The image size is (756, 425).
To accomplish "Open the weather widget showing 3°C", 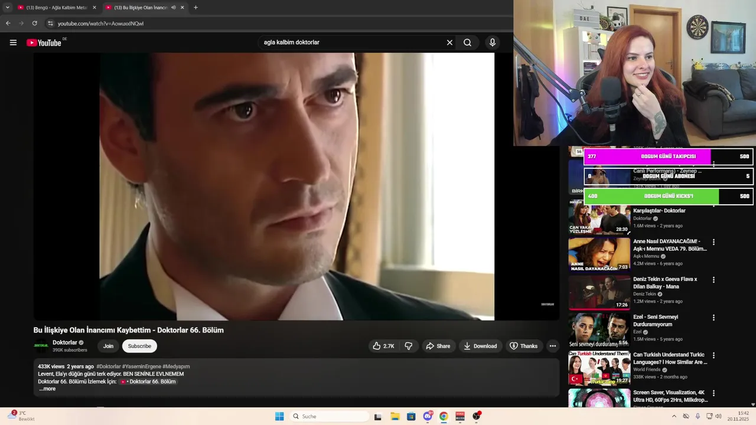I will click(x=22, y=416).
